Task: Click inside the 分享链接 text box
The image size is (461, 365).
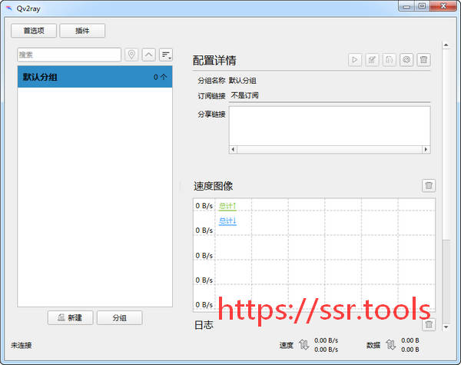Action: tap(329, 124)
